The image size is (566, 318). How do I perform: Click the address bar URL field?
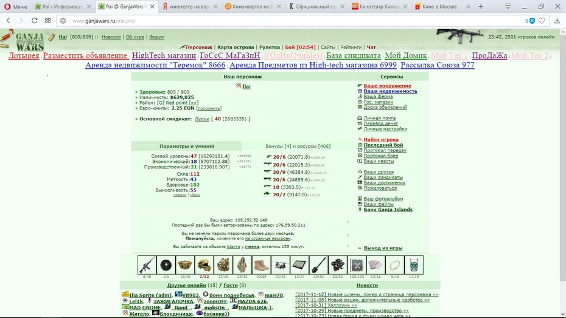pyautogui.click(x=288, y=21)
